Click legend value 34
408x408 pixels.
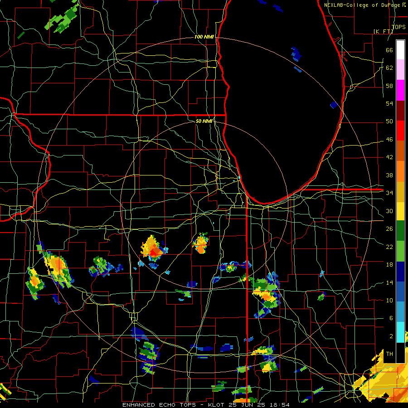point(389,193)
